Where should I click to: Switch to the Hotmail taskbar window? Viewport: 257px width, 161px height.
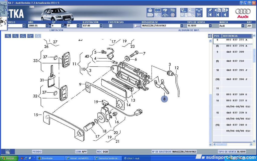coord(79,158)
